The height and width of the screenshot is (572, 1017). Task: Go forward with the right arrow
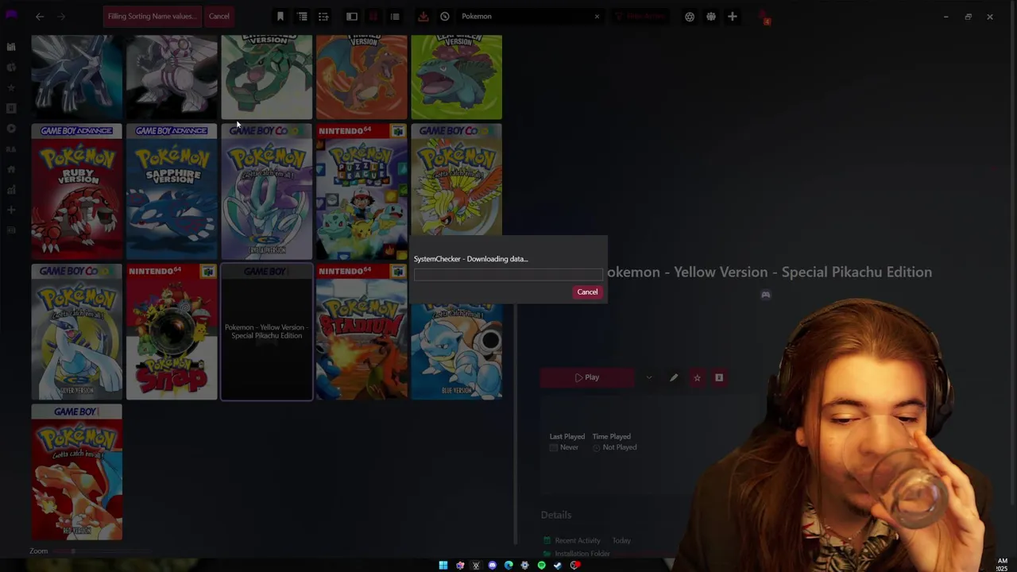click(x=61, y=16)
